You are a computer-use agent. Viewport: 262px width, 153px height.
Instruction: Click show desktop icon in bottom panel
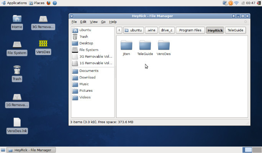pyautogui.click(x=3, y=150)
